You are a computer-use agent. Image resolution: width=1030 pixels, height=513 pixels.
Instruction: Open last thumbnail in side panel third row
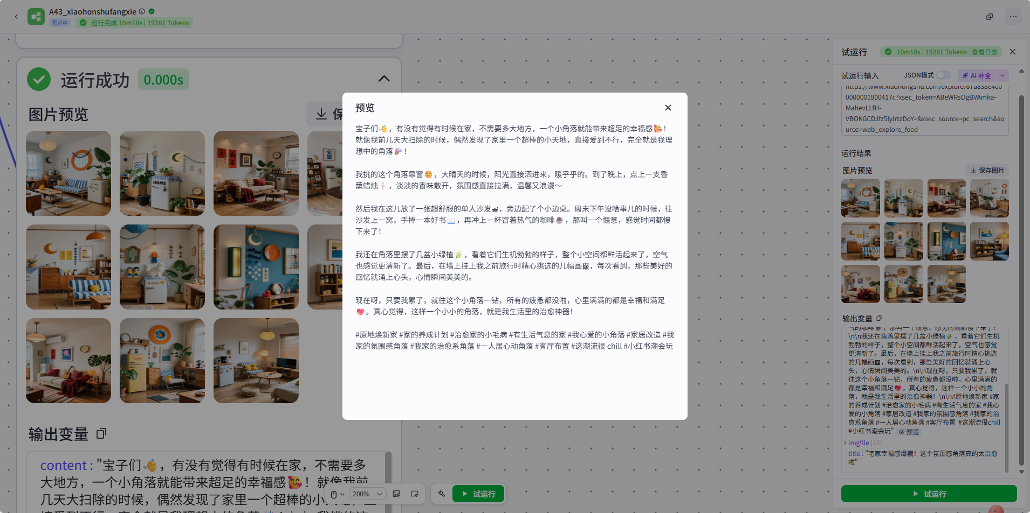tap(946, 284)
